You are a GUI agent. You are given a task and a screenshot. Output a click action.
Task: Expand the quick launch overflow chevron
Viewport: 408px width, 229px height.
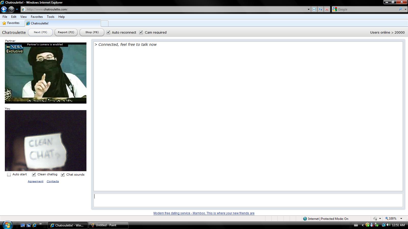pyautogui.click(x=40, y=224)
